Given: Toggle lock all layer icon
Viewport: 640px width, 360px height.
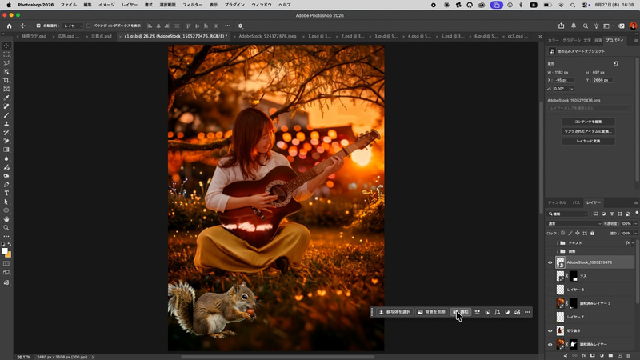Looking at the screenshot, I should (x=592, y=234).
